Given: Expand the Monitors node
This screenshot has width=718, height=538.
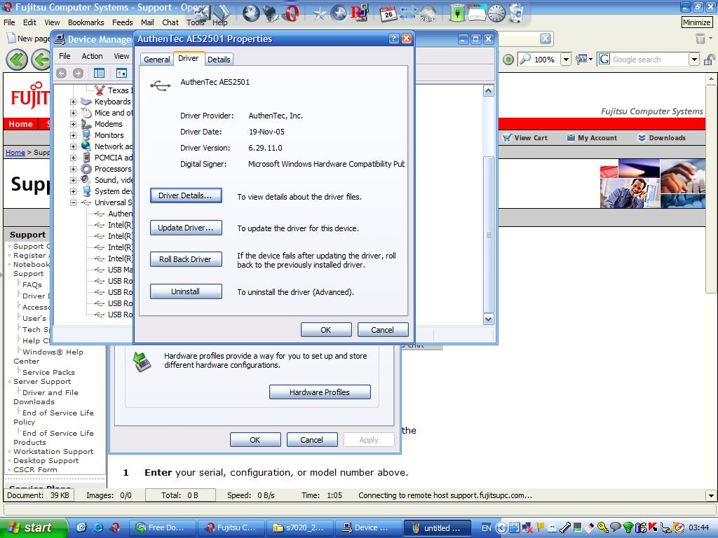Looking at the screenshot, I should pos(73,135).
